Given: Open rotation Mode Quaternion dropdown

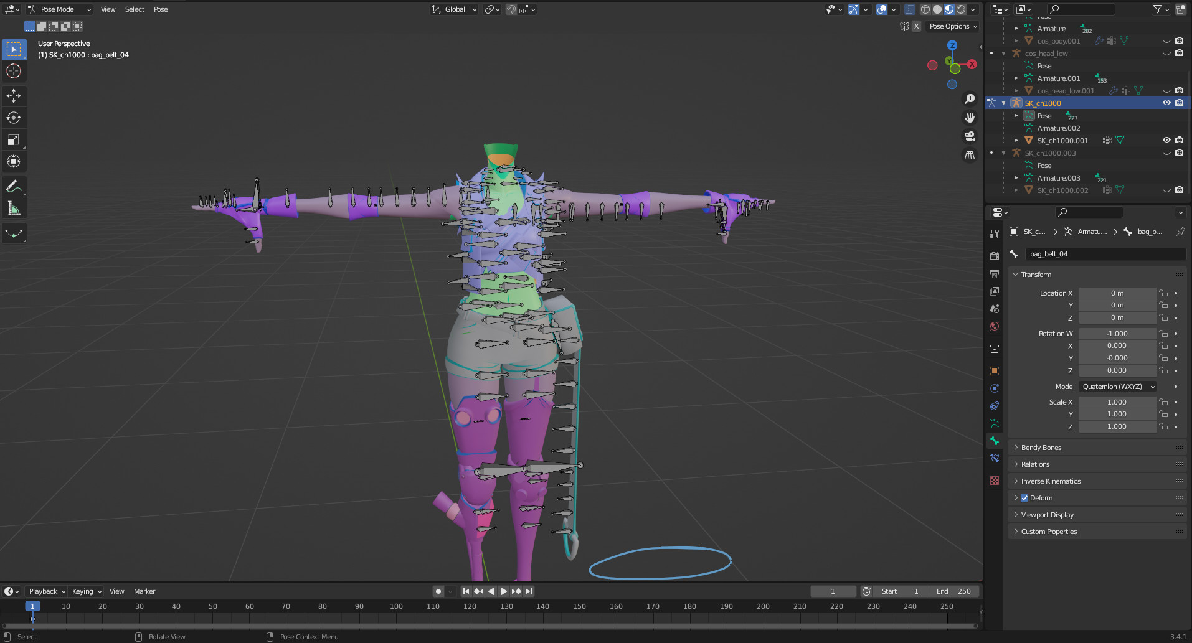Looking at the screenshot, I should (1118, 387).
